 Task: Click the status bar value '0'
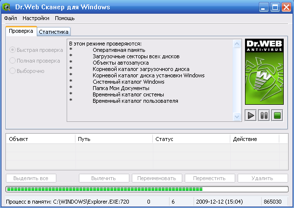click(x=148, y=202)
